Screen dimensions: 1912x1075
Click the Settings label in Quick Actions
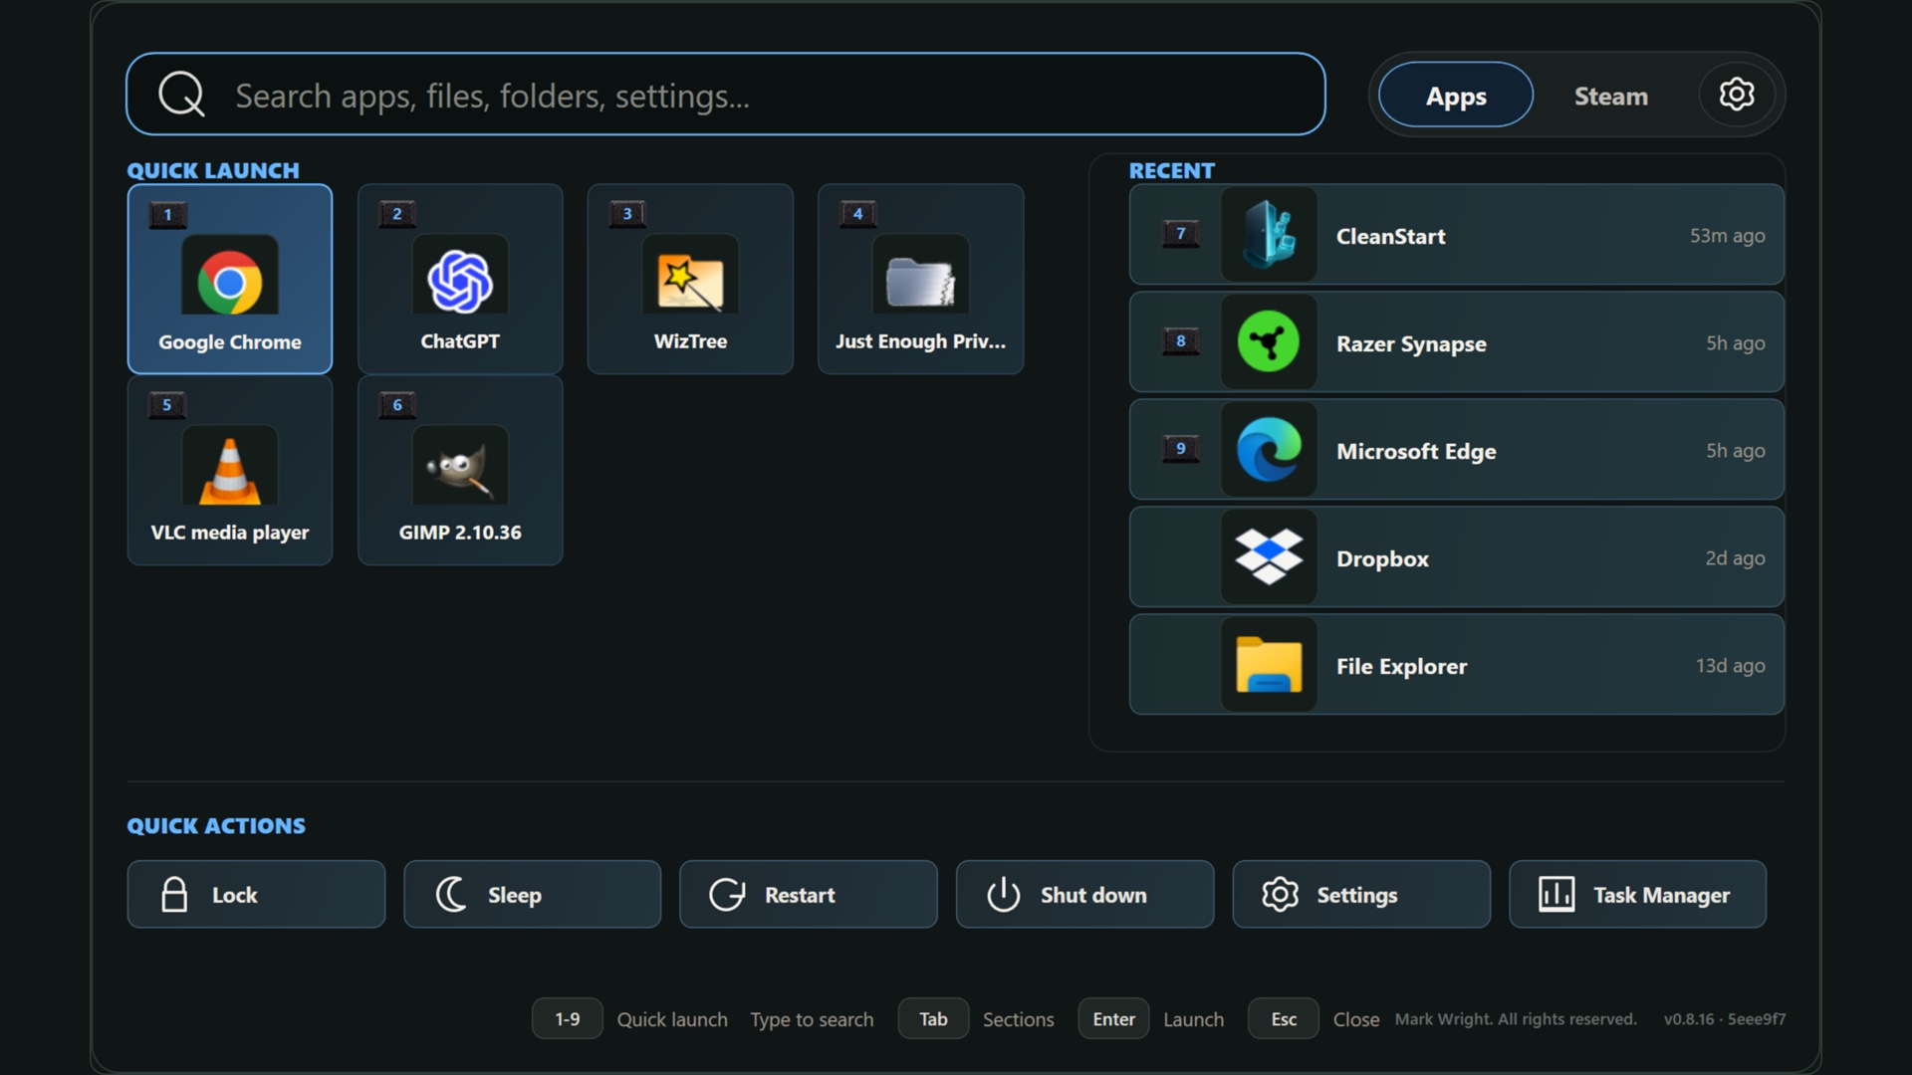coord(1357,895)
